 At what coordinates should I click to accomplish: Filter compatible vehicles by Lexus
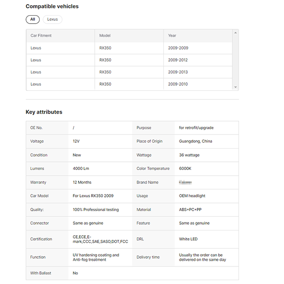(53, 19)
